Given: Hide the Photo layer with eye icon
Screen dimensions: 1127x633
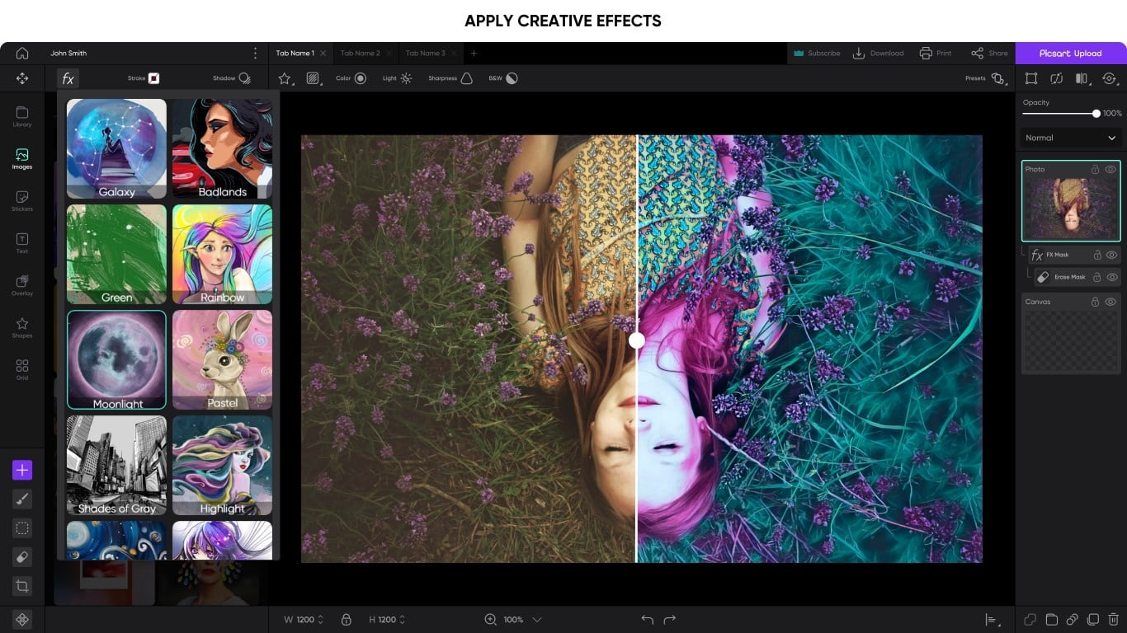Looking at the screenshot, I should [x=1110, y=169].
